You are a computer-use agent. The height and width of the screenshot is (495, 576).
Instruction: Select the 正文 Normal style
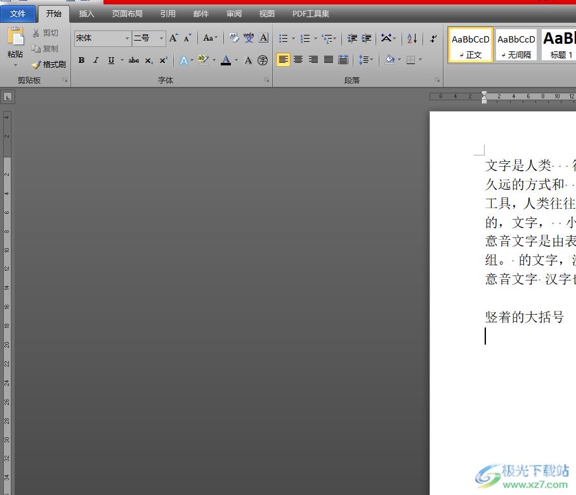[471, 44]
